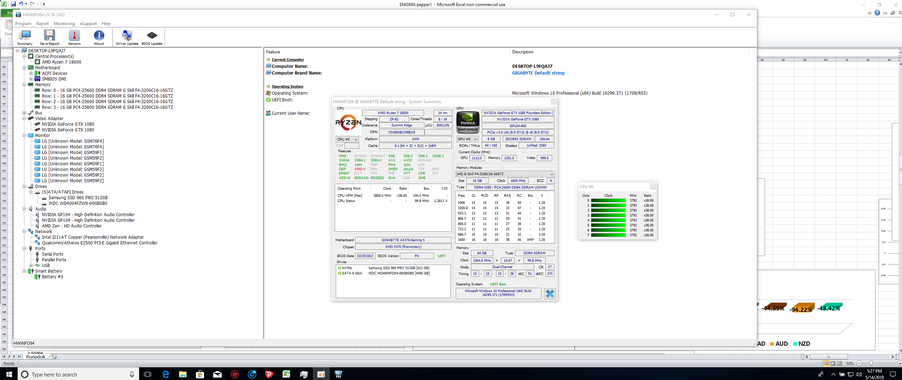Image resolution: width=902 pixels, height=380 pixels.
Task: Launch the Driver Update tool
Action: [x=127, y=37]
